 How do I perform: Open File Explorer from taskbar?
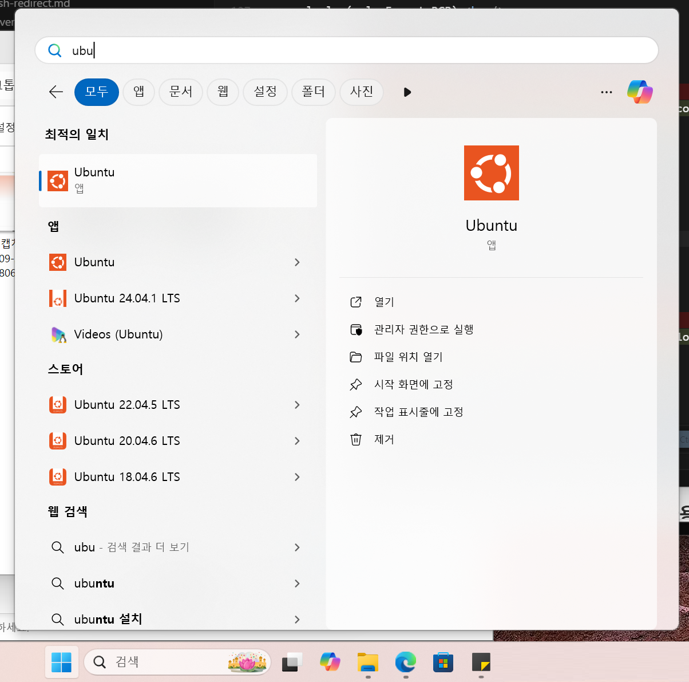(368, 662)
